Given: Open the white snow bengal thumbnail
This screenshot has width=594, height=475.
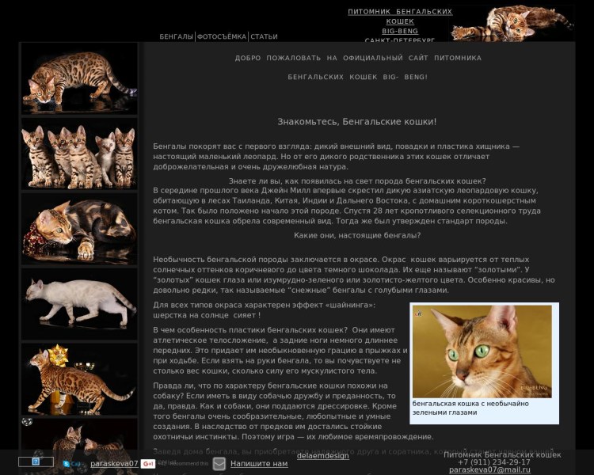Looking at the screenshot, I should click(79, 304).
